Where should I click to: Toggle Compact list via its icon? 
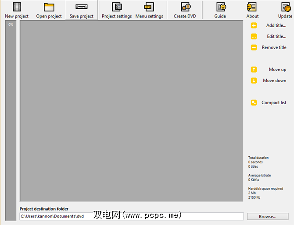[x=254, y=103]
